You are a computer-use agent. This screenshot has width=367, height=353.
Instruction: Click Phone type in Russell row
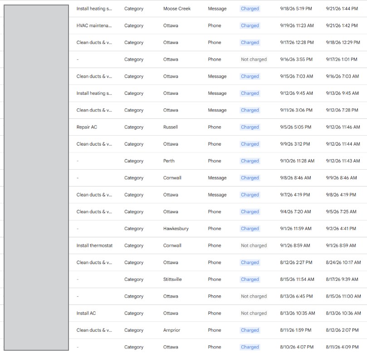215,127
